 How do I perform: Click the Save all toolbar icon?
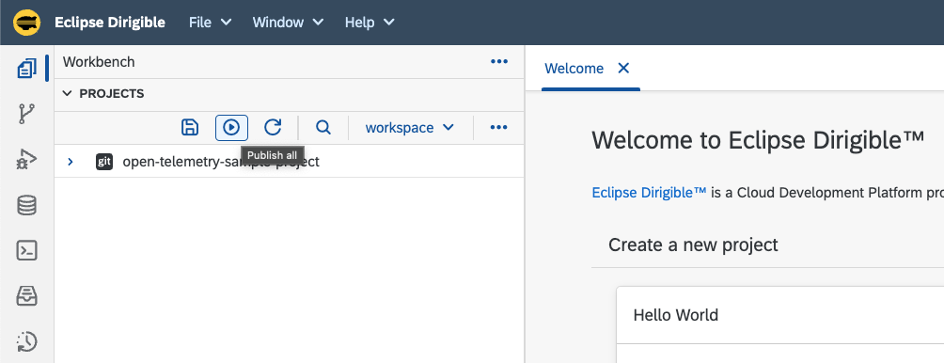pyautogui.click(x=190, y=128)
